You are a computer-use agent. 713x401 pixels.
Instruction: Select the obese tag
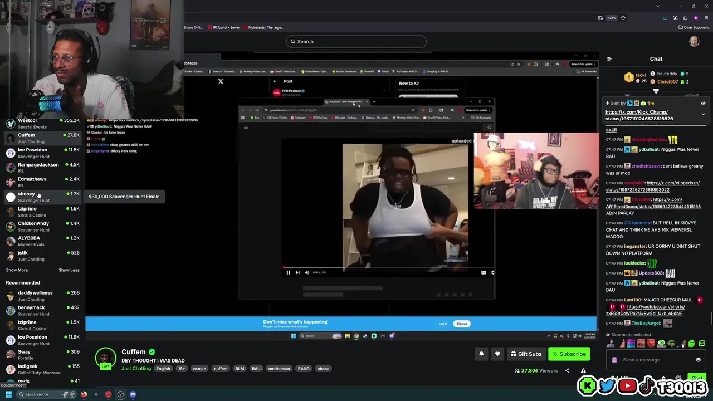(x=323, y=369)
